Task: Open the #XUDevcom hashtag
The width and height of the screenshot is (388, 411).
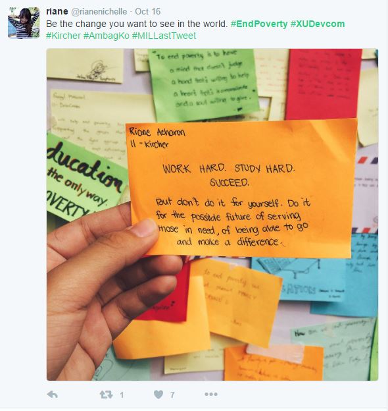Action: (x=318, y=24)
